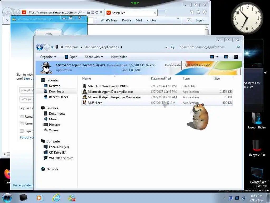270x203 pixels.
Task: Select the Microsoft Agent Decompiler.exe file icon
Action: 84,92
